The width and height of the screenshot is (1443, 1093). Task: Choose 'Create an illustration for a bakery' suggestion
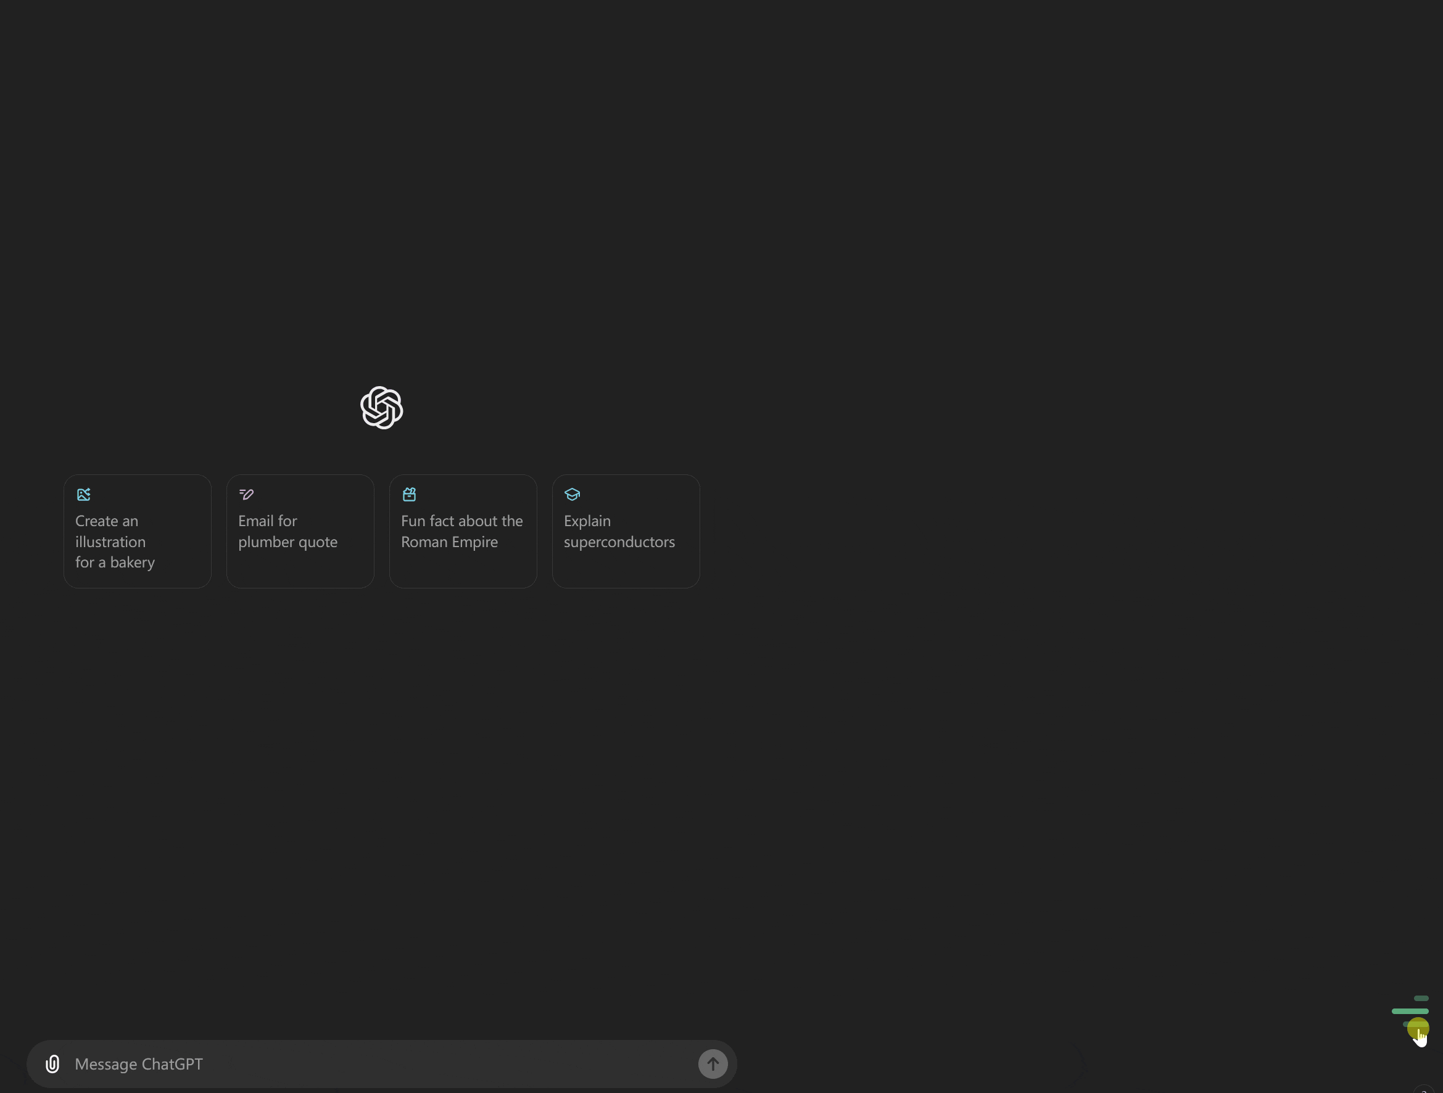point(137,531)
